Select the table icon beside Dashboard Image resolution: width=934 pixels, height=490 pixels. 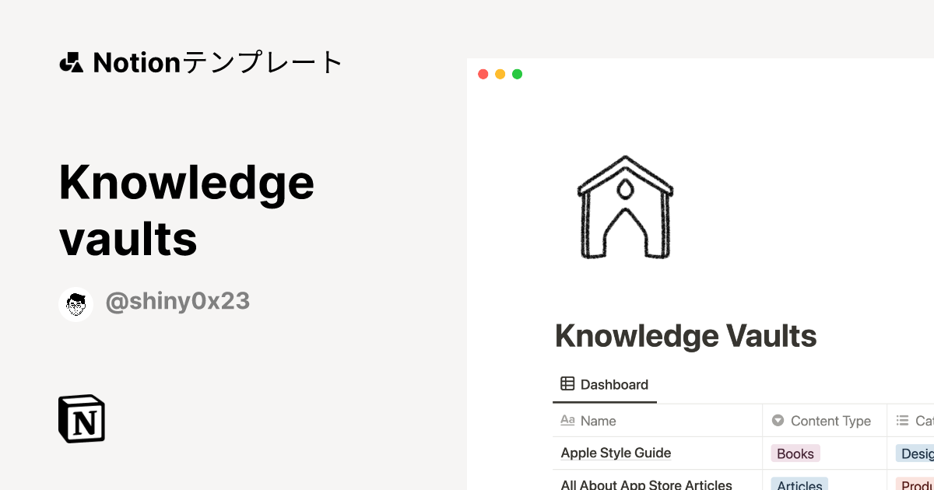[x=567, y=383]
